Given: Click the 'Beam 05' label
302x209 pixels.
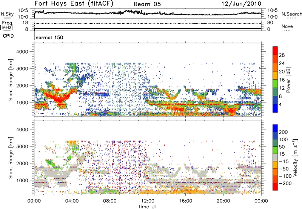Looking at the screenshot, I should click(x=147, y=4).
